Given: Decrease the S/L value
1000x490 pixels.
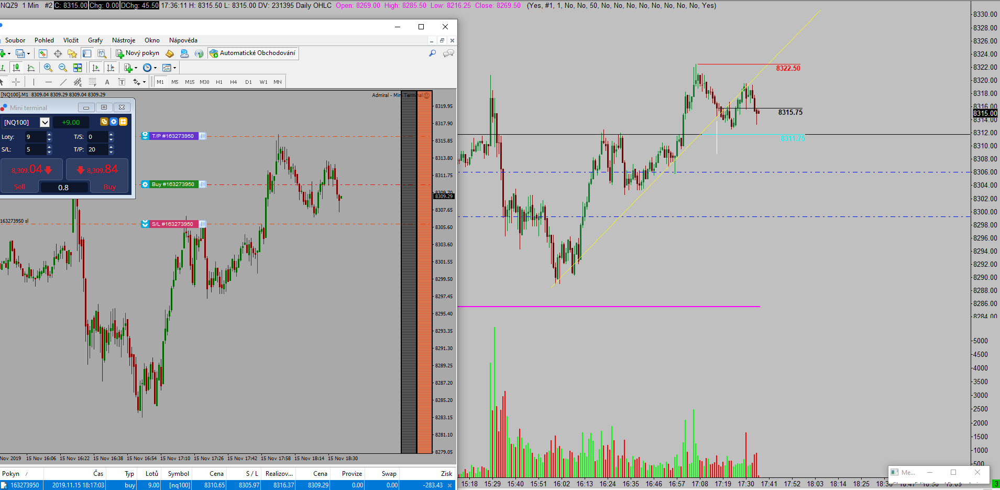Looking at the screenshot, I should pyautogui.click(x=49, y=152).
